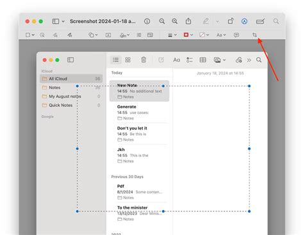Screen dimensions: 304x235
Task: Open the Share icon in toolbar
Action: pyautogui.click(x=189, y=21)
